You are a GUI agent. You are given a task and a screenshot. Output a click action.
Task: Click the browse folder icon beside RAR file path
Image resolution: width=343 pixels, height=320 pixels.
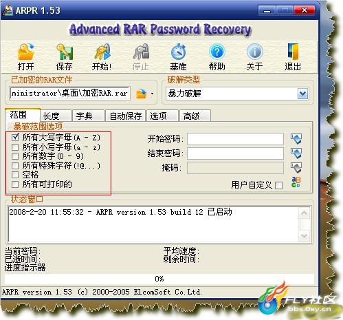141,94
